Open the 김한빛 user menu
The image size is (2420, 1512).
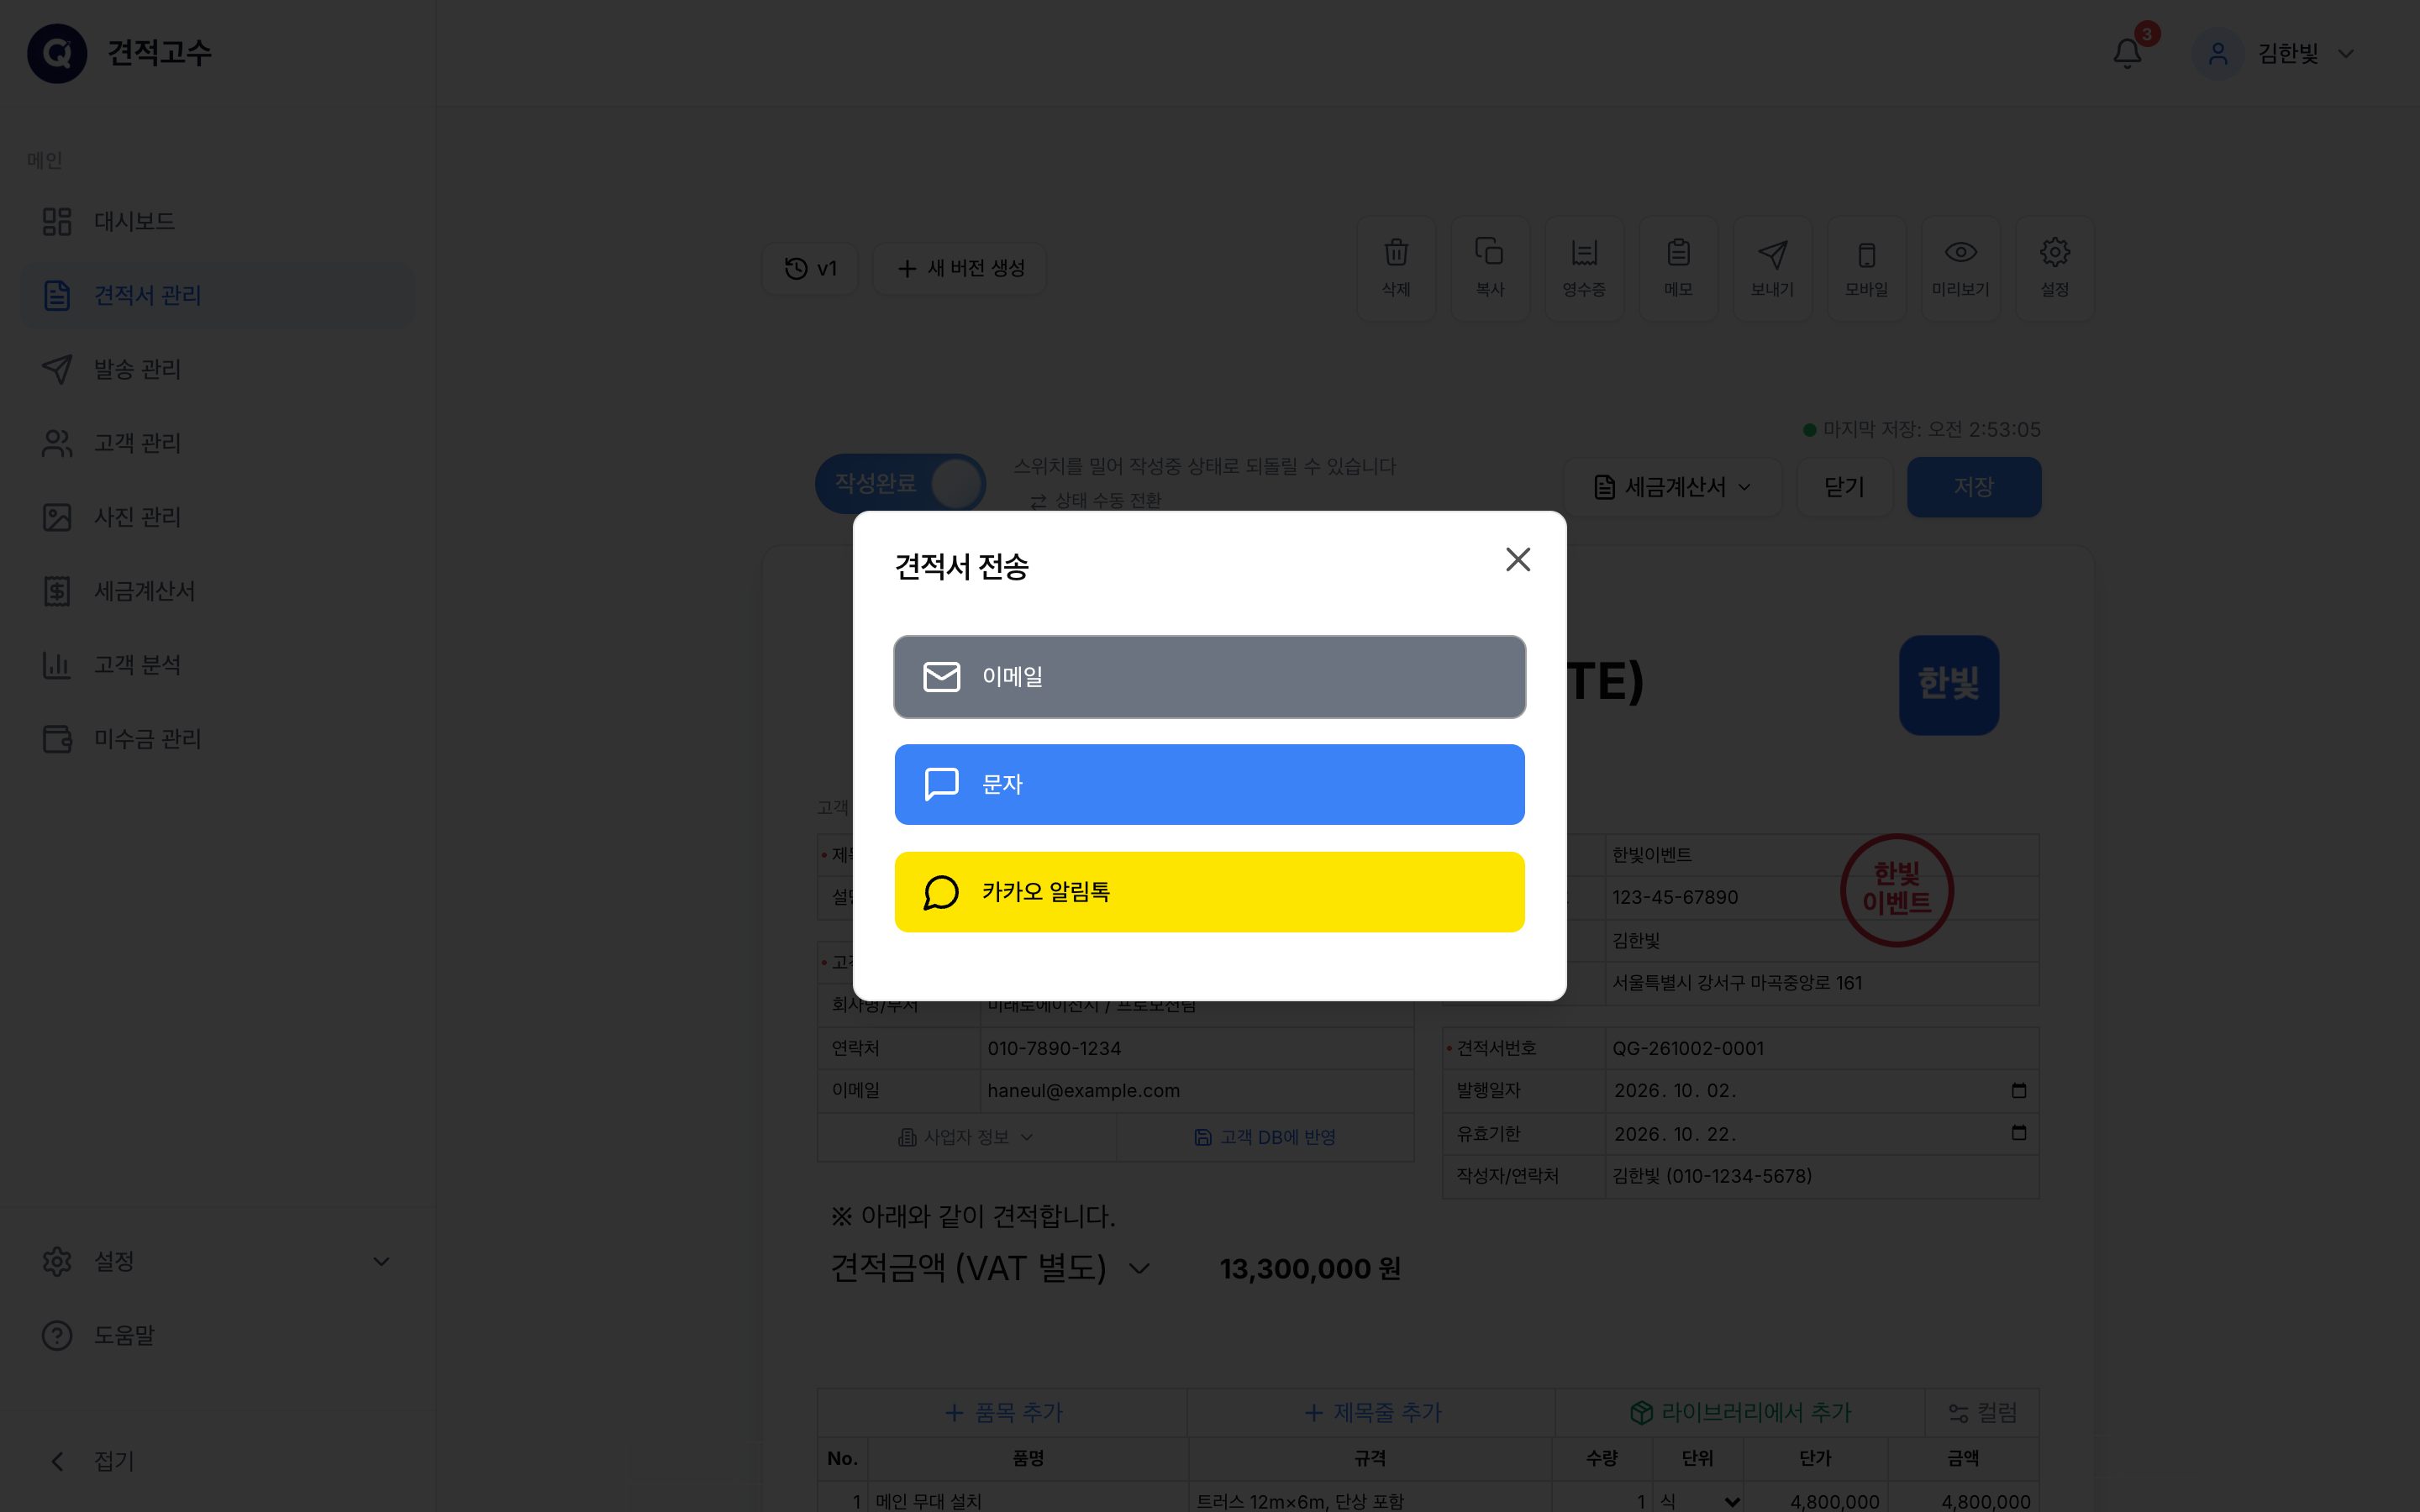(x=2274, y=53)
